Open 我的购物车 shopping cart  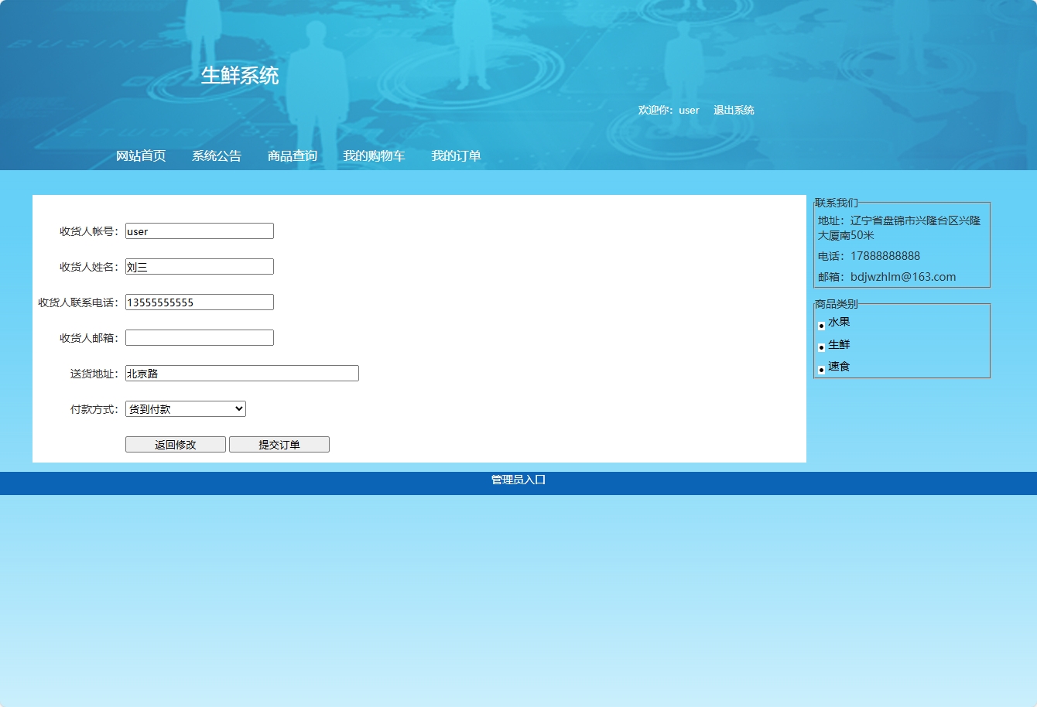[374, 155]
